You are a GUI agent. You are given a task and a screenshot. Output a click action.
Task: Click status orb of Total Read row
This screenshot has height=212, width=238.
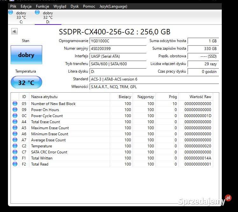[15, 164]
